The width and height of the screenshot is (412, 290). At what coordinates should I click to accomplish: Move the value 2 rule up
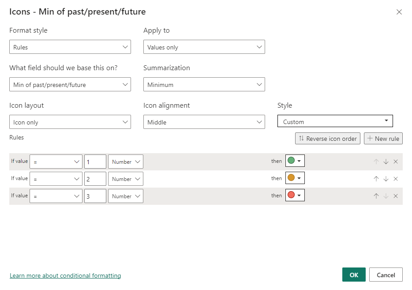pyautogui.click(x=376, y=179)
